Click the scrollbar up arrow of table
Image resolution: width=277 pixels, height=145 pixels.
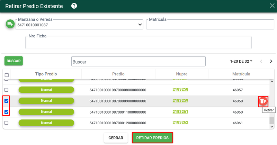272,82
